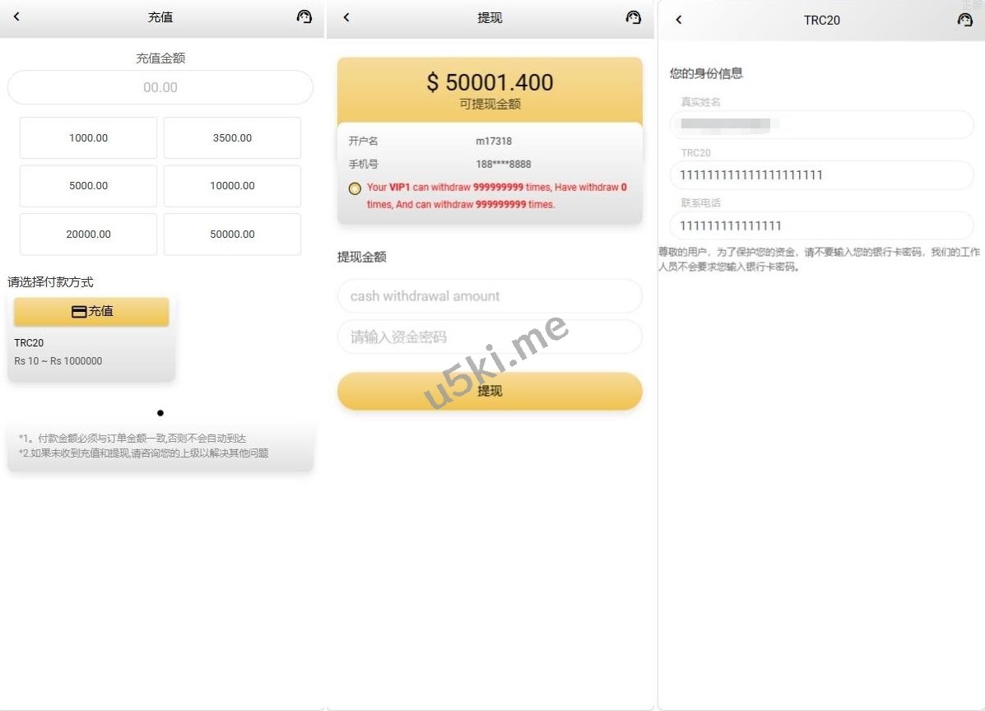This screenshot has width=985, height=711.
Task: Edit the TRC20 address field
Action: point(822,175)
